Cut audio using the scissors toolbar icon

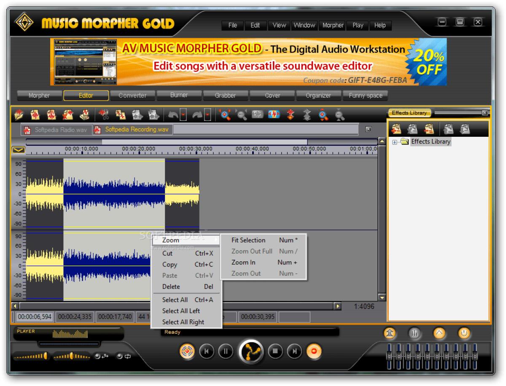click(104, 114)
